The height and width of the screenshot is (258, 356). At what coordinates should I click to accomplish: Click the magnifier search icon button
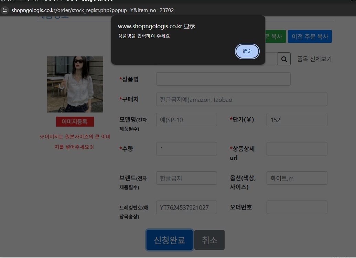pyautogui.click(x=284, y=59)
